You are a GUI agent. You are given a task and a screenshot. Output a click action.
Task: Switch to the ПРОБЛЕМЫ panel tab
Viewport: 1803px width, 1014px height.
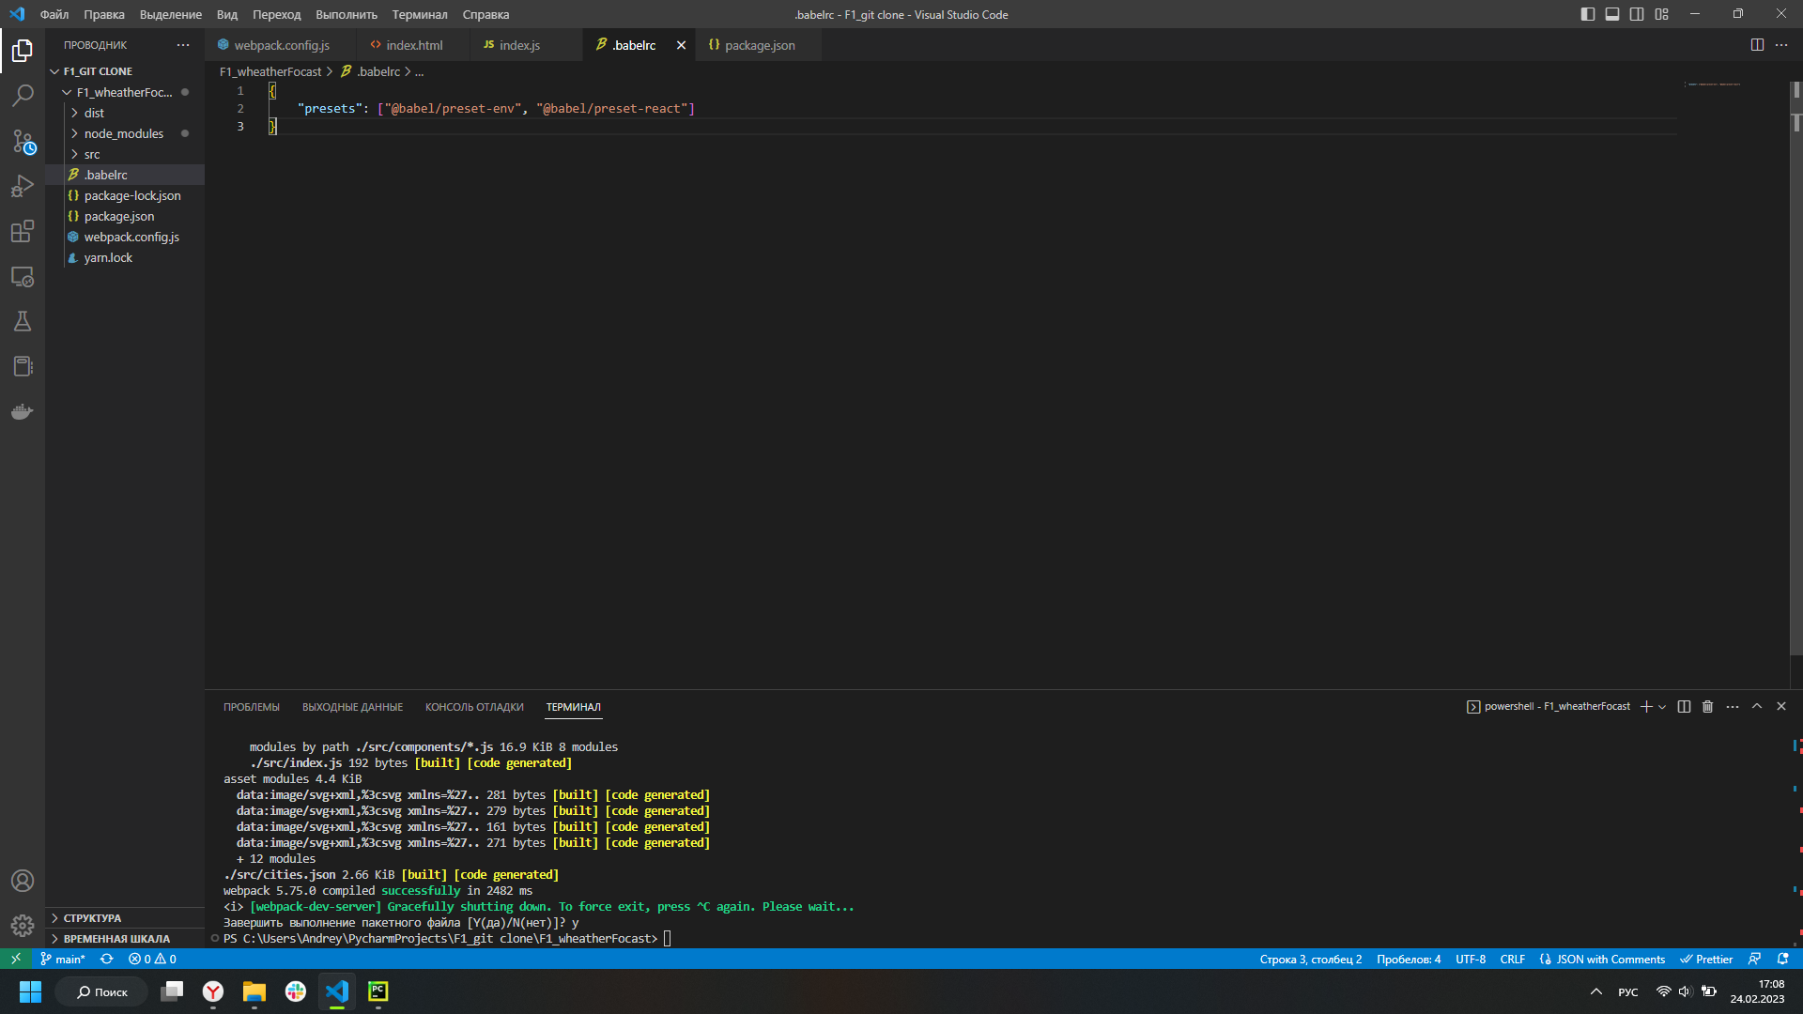coord(252,707)
